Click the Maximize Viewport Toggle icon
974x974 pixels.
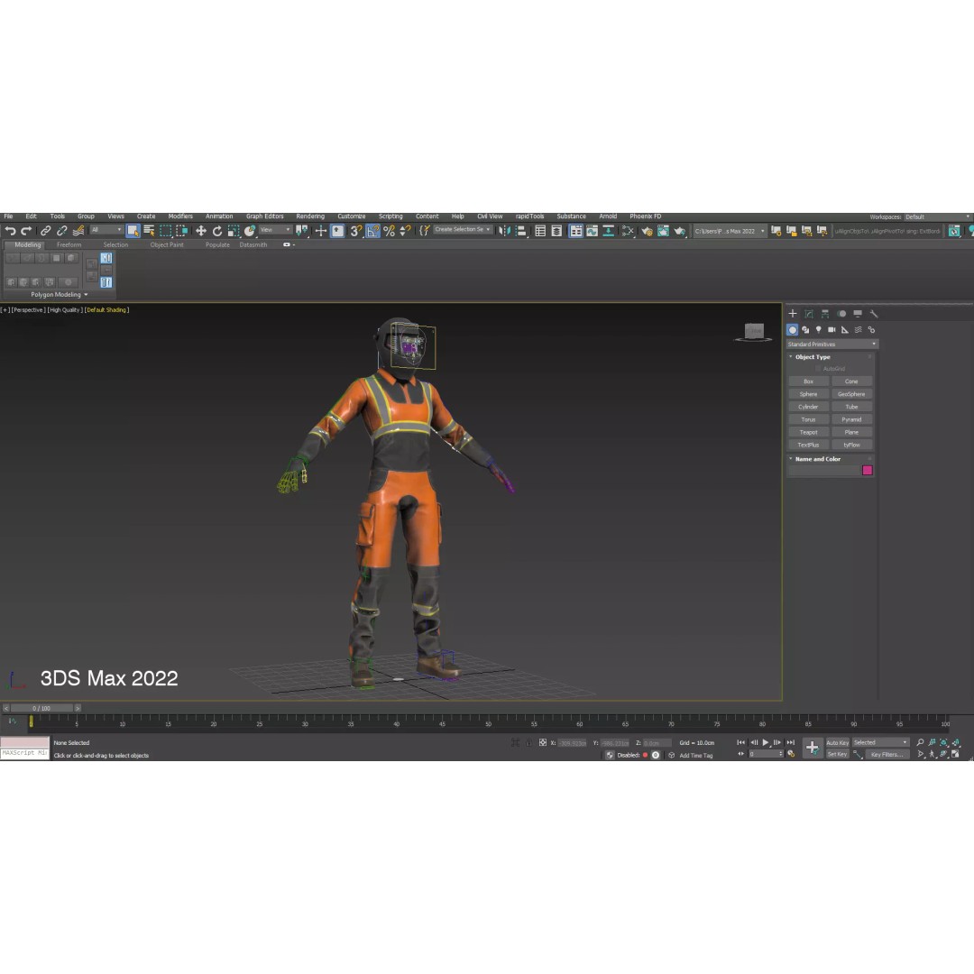[x=955, y=754]
